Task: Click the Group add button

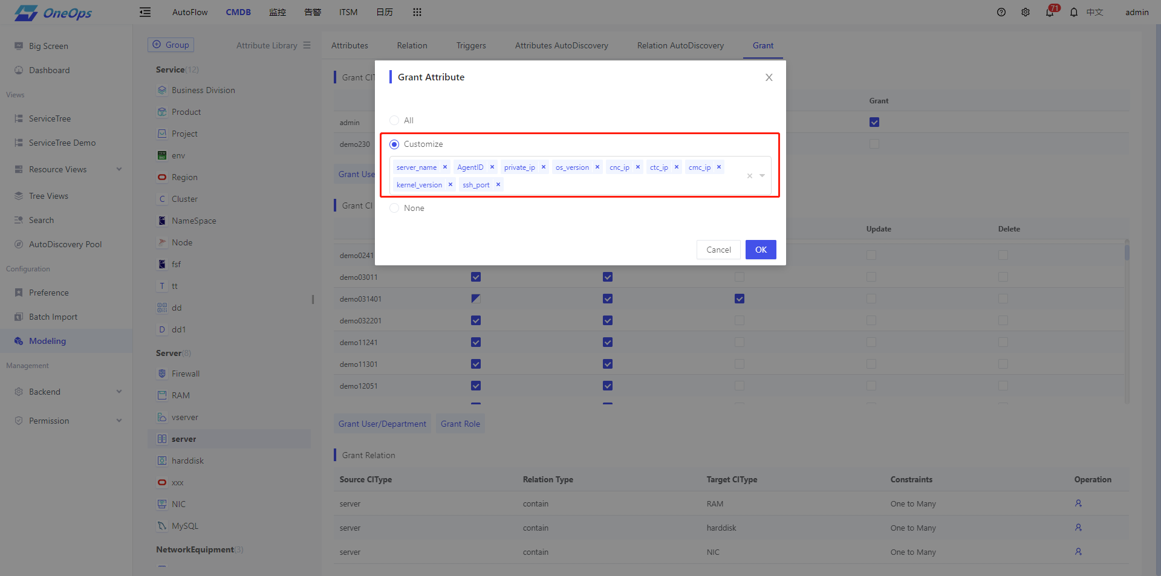Action: coord(171,45)
